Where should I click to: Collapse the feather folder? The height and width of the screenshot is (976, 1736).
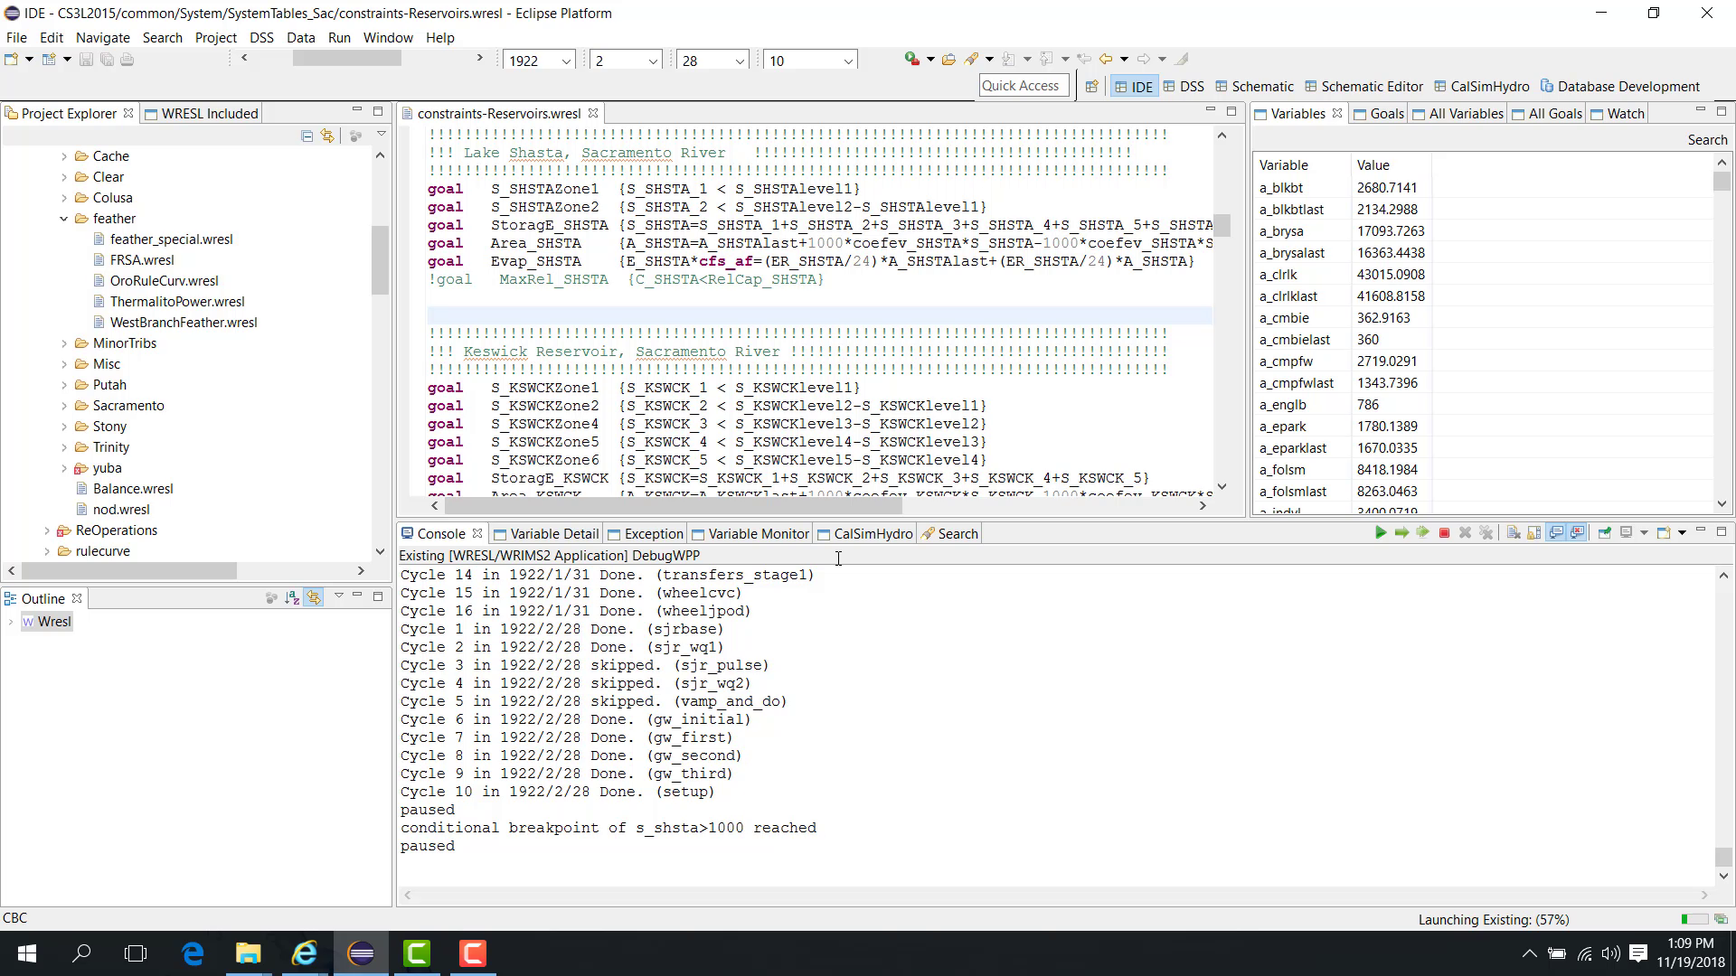[x=64, y=219]
